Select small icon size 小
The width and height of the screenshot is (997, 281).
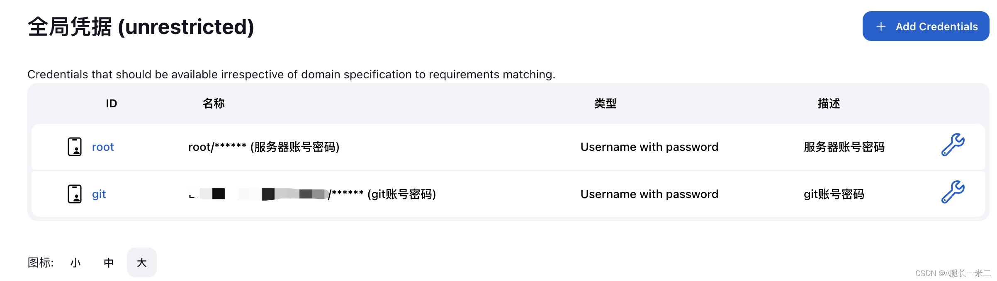click(75, 262)
